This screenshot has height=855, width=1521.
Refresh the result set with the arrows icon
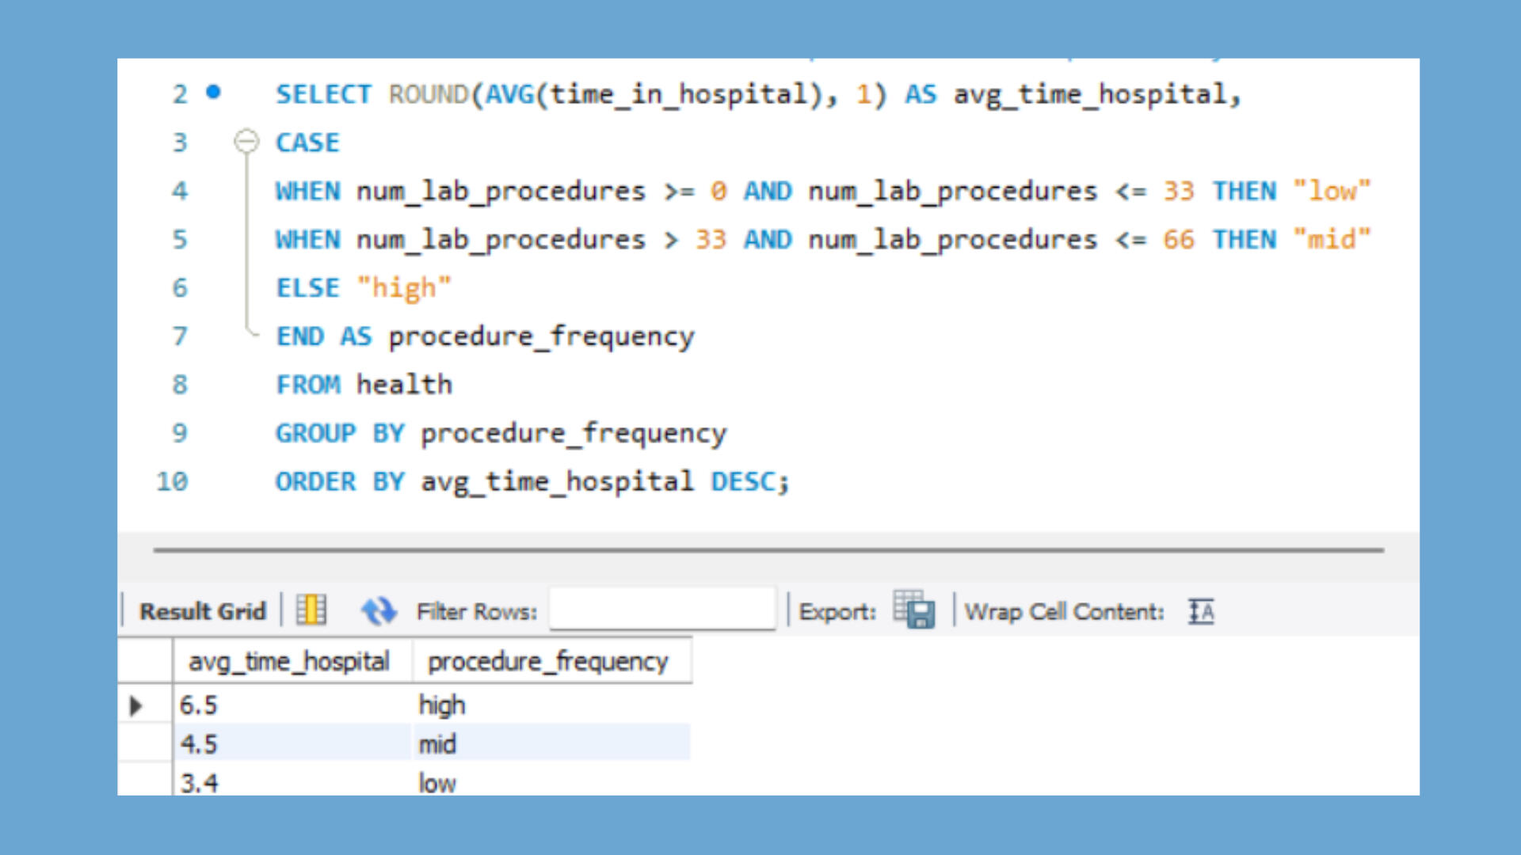pos(379,611)
